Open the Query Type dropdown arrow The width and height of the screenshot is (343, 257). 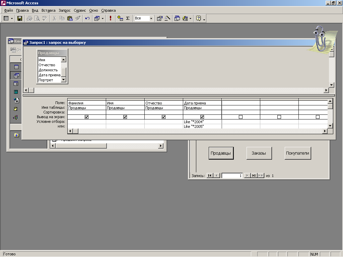pos(102,18)
